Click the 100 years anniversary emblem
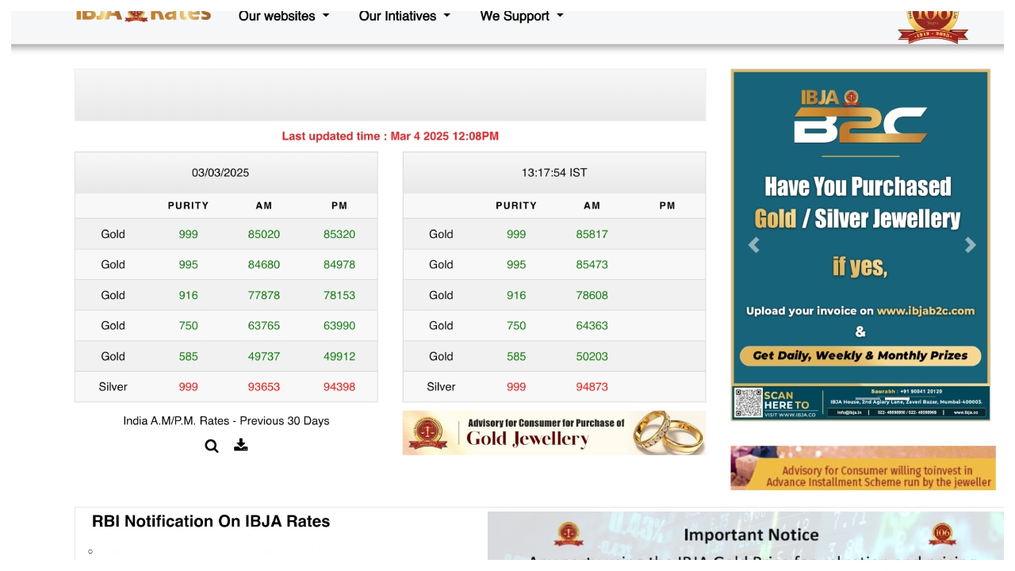The height and width of the screenshot is (571, 1015). click(933, 25)
